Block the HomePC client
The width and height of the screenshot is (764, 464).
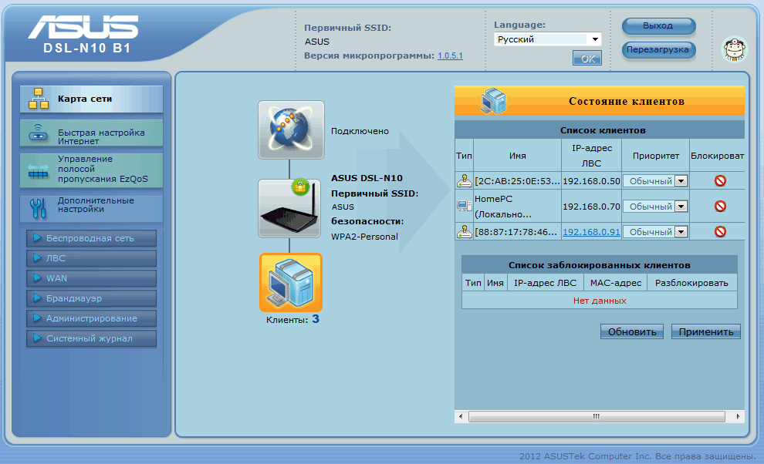point(720,206)
